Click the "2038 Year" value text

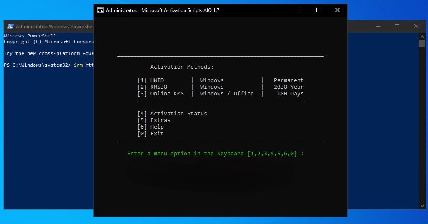click(288, 87)
